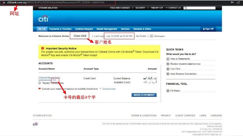Screen dimensions: 243x136
Task: Open the Services menu
Action: [x=125, y=29]
